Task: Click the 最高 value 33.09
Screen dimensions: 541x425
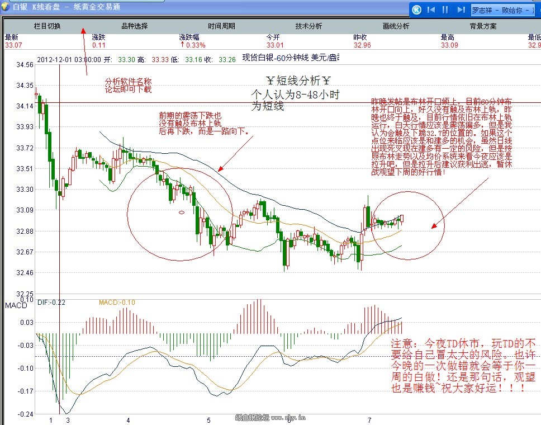Action: click(449, 45)
